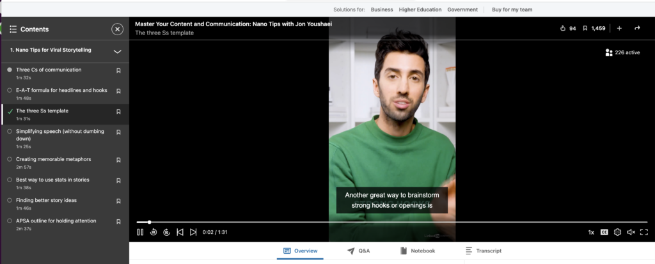Select The three Ss template lesson
Screen dimensions: 655x264
[42, 111]
